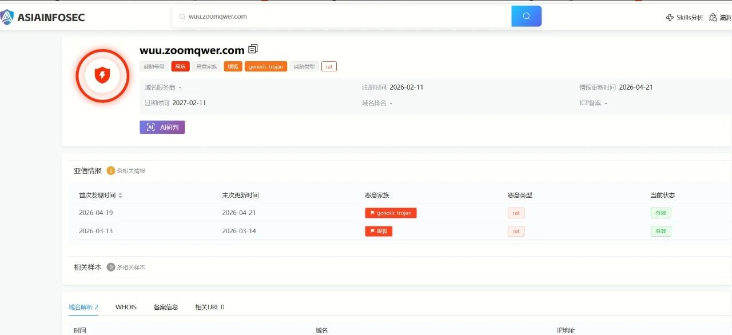
Task: Open Skills分析 in the top navigation
Action: pos(685,18)
